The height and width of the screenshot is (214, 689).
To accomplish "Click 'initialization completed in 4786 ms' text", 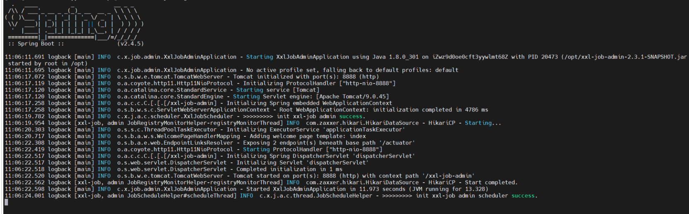I will [x=431, y=109].
